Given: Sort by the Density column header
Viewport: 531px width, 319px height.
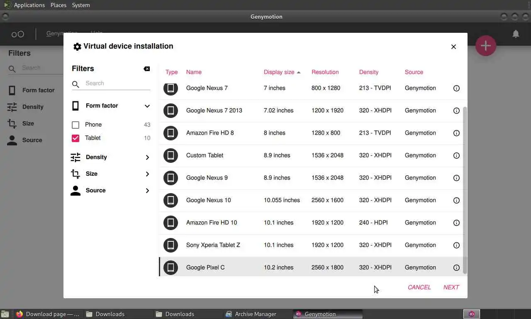Looking at the screenshot, I should (369, 72).
